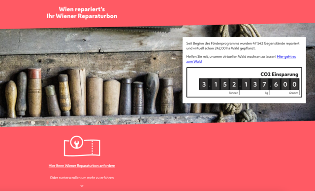Click the 'Wien repariert's' page title
315x191 pixels.
tap(82, 9)
